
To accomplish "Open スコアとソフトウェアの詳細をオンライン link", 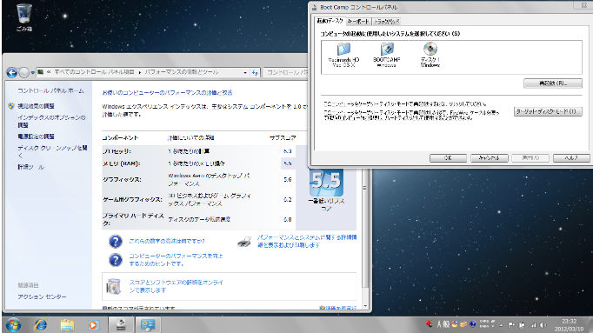I will 177,286.
